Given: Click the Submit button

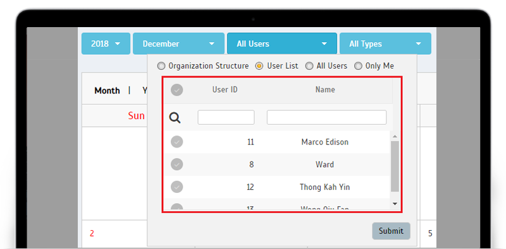Looking at the screenshot, I should (x=391, y=231).
